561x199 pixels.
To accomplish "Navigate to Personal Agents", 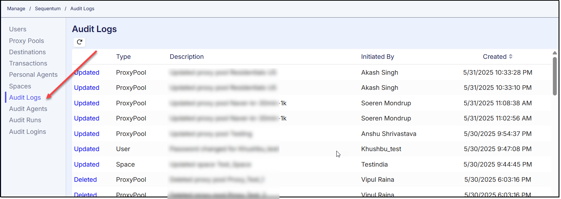I will coord(33,75).
